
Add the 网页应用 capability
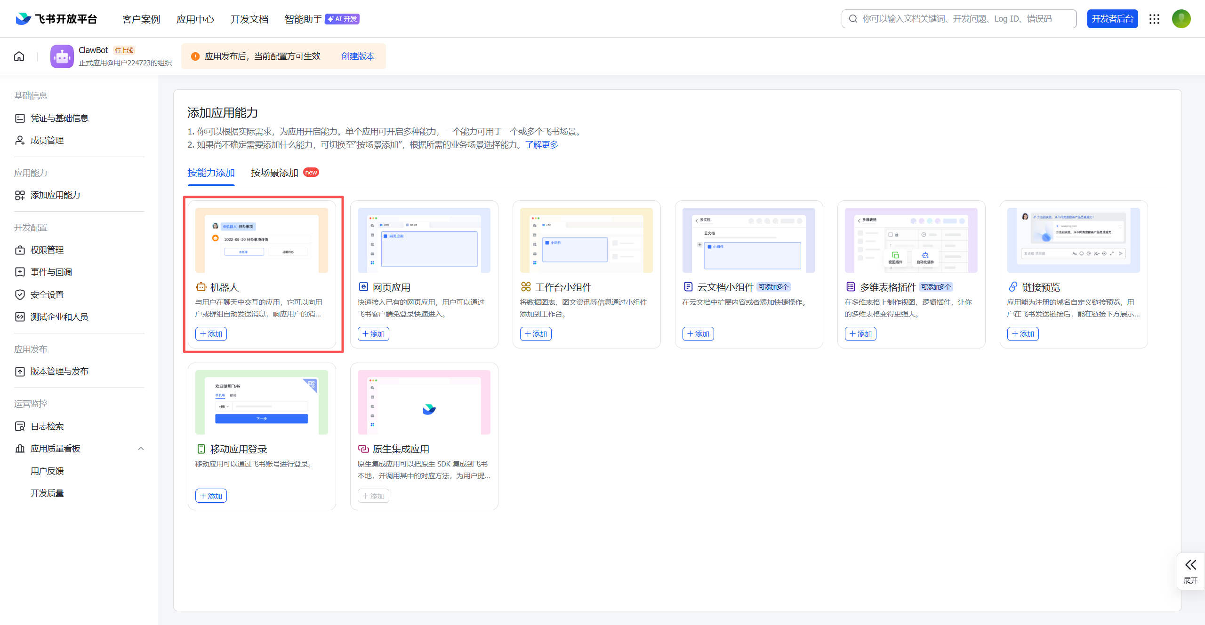(373, 334)
